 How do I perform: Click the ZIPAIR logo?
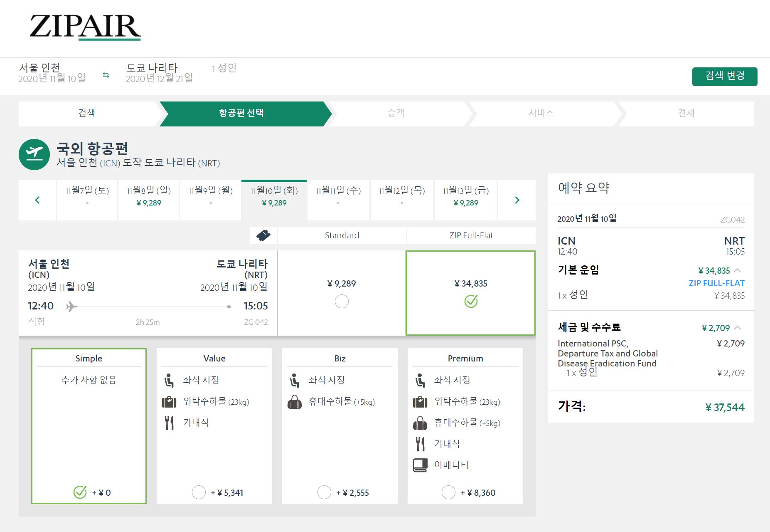pos(85,27)
